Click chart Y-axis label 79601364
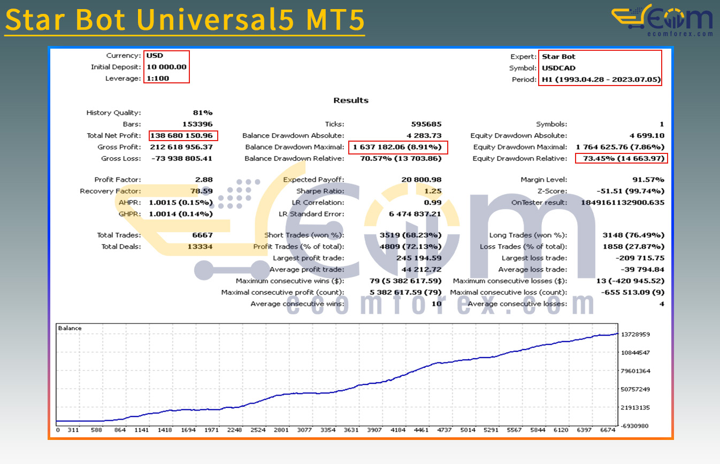The height and width of the screenshot is (464, 720). (x=637, y=371)
